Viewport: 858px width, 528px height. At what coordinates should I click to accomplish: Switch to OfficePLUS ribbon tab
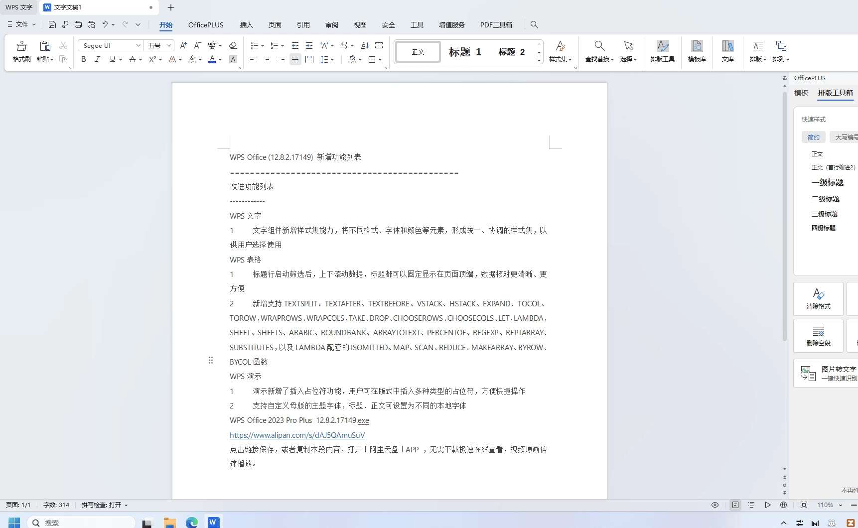pyautogui.click(x=206, y=24)
